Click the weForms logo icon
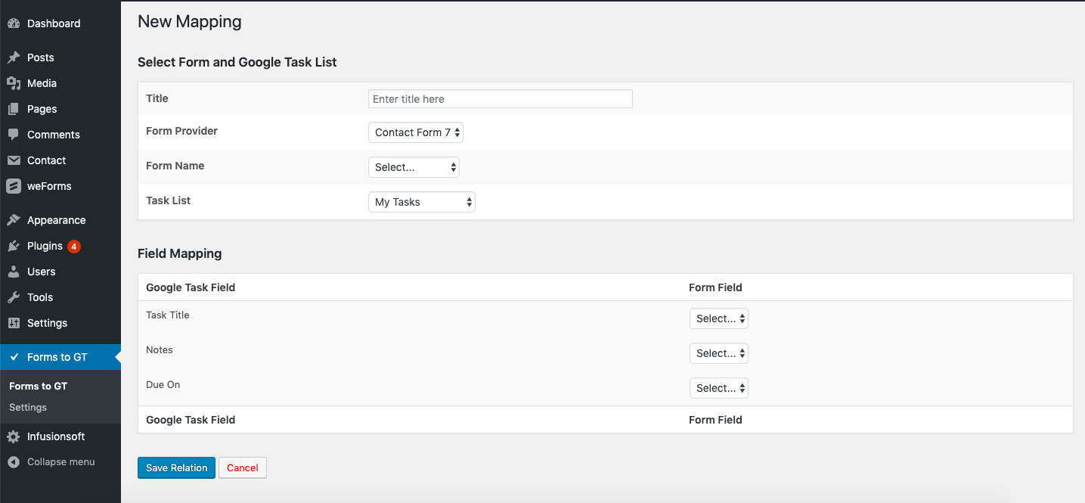This screenshot has width=1085, height=503. click(14, 186)
